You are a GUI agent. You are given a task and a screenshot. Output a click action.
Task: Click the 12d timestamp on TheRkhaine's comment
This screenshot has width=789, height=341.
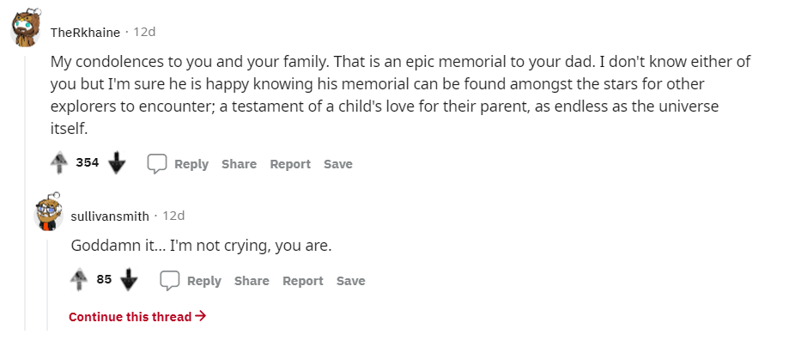(x=144, y=33)
